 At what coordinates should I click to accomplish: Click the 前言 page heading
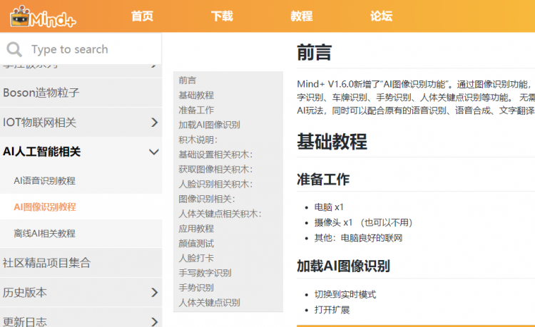point(315,53)
